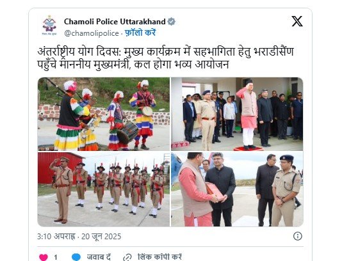
Task: Click Chamoli Police profile avatar
Action: tap(49, 25)
